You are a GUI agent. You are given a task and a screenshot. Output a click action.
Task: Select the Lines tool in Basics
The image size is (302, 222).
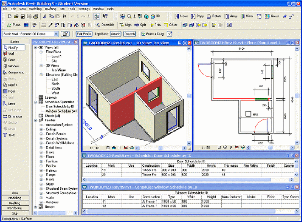[9, 104]
